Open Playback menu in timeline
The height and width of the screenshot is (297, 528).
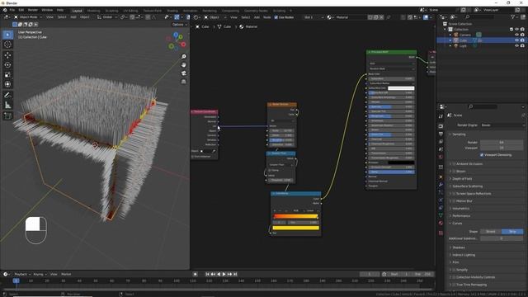[x=22, y=274]
